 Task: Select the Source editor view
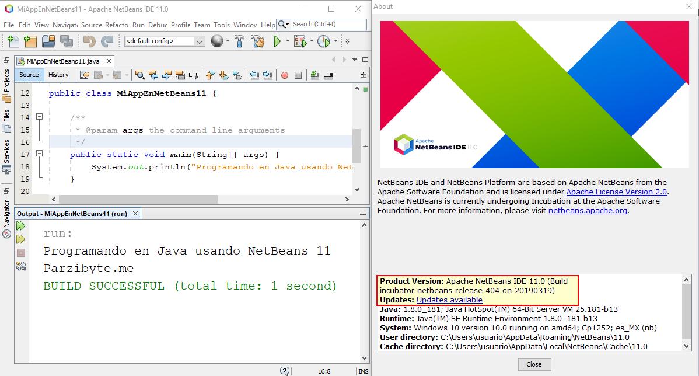[29, 75]
